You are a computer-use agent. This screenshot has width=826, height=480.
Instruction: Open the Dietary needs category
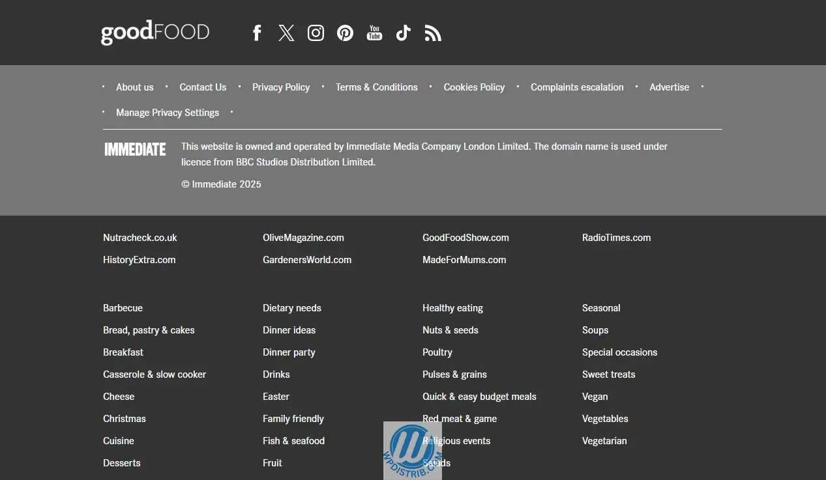292,308
